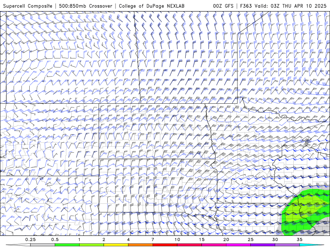Click the violet color bar segment after 25
The height and width of the screenshot is (247, 330).
[x=263, y=245]
